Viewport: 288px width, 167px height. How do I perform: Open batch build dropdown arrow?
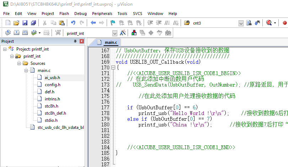(x=39, y=33)
